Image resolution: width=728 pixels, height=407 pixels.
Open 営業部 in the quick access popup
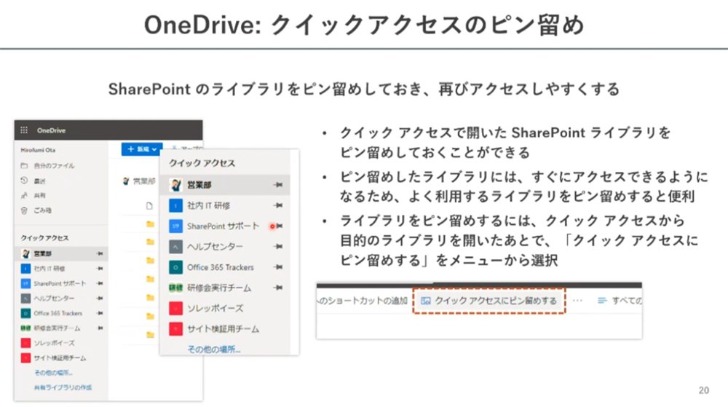[199, 185]
